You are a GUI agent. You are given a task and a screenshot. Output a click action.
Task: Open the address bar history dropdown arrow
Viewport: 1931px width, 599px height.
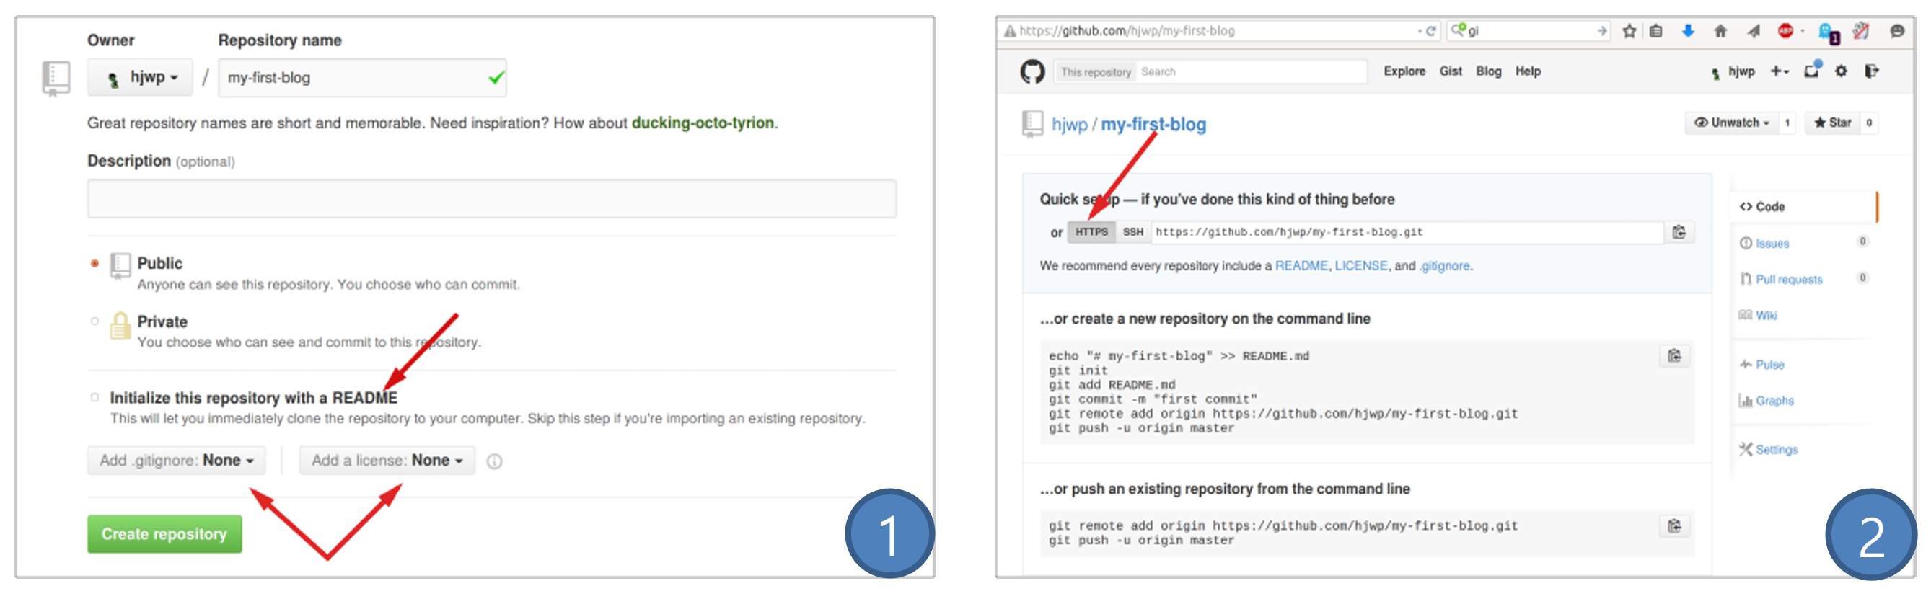1419,31
